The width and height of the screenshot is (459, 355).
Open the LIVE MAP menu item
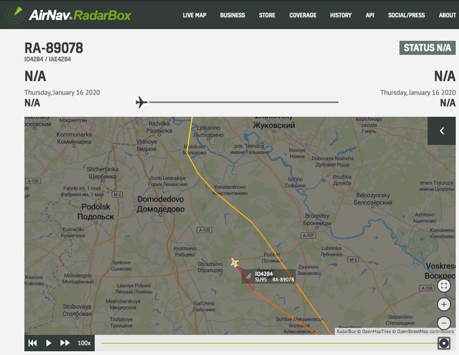(195, 15)
